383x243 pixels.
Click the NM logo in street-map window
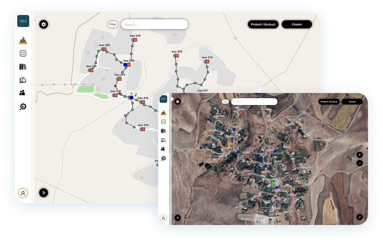pos(23,21)
